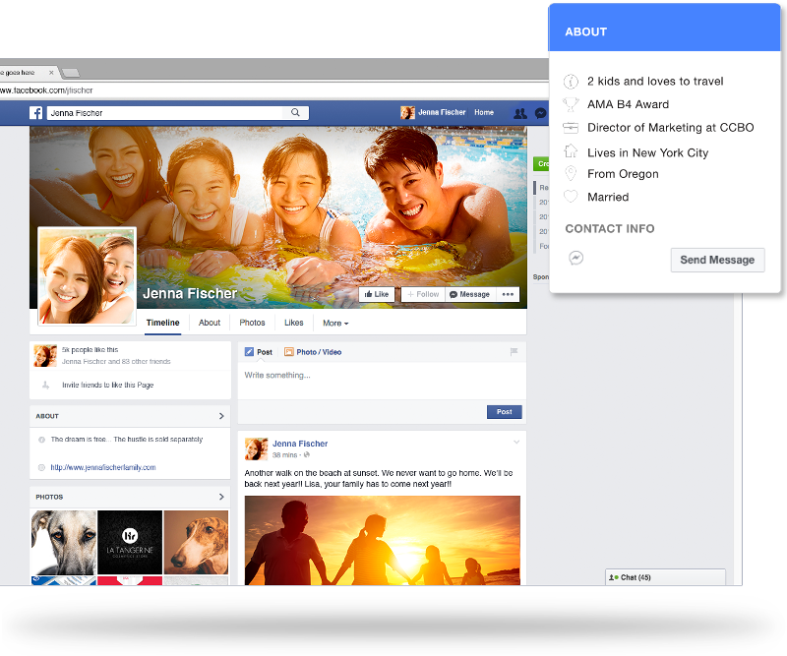
Task: Click the globe icon beside the website link
Action: [x=41, y=467]
